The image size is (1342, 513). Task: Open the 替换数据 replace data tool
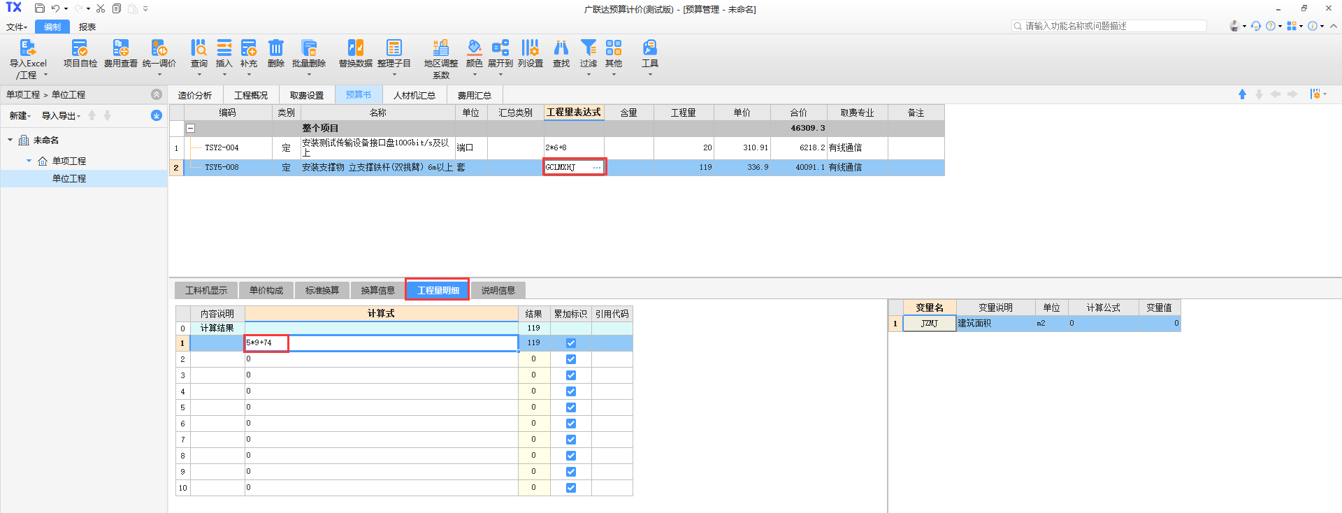pos(355,49)
